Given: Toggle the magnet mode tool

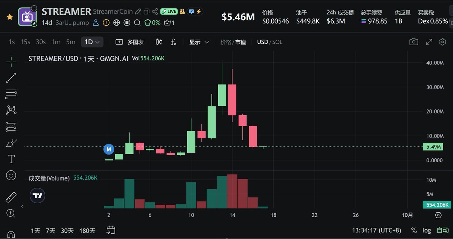Looking at the screenshot, I should 11,234.
